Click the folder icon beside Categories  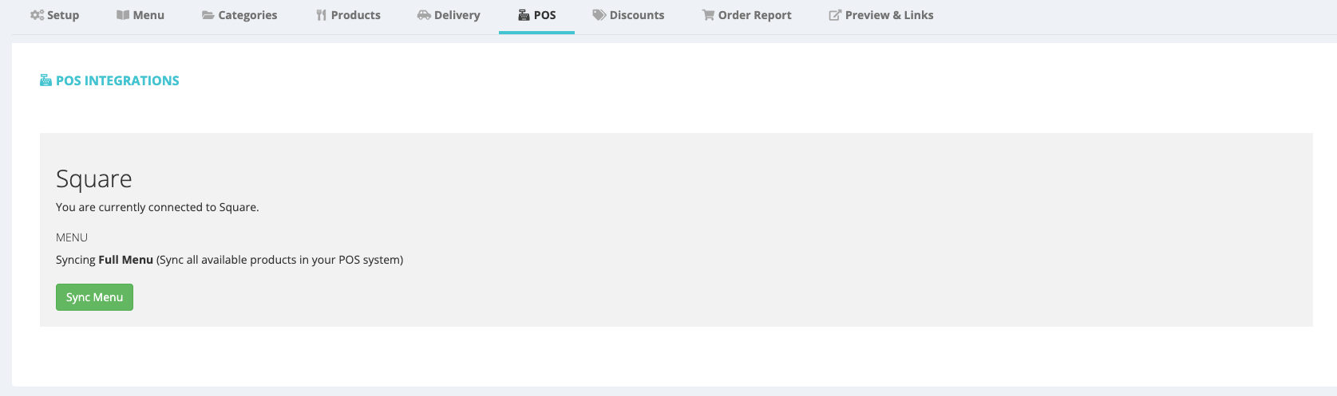click(208, 15)
